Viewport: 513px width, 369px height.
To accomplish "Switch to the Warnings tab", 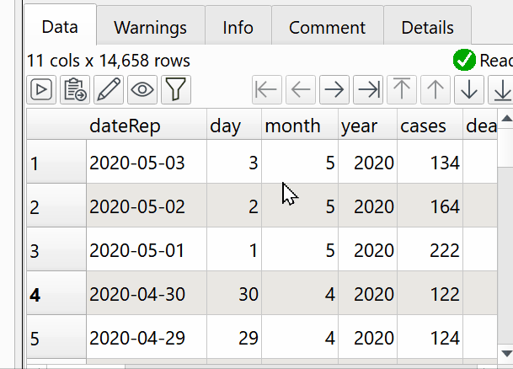I will coord(150,28).
